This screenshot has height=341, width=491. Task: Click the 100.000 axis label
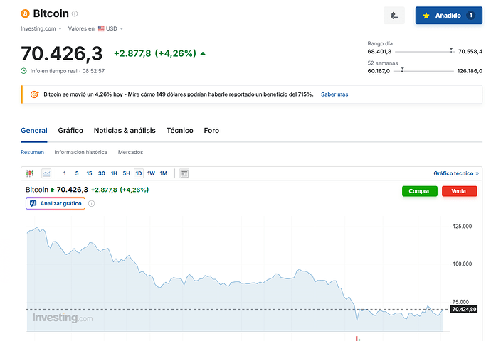(463, 264)
